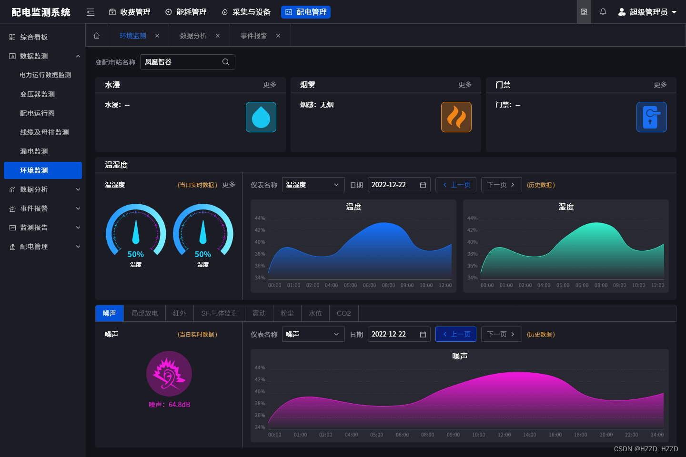686x457 pixels.
Task: Click the 变配电站名称 input field
Action: tap(188, 62)
